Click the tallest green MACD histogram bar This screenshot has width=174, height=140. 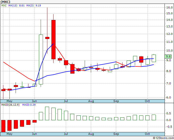point(47,113)
